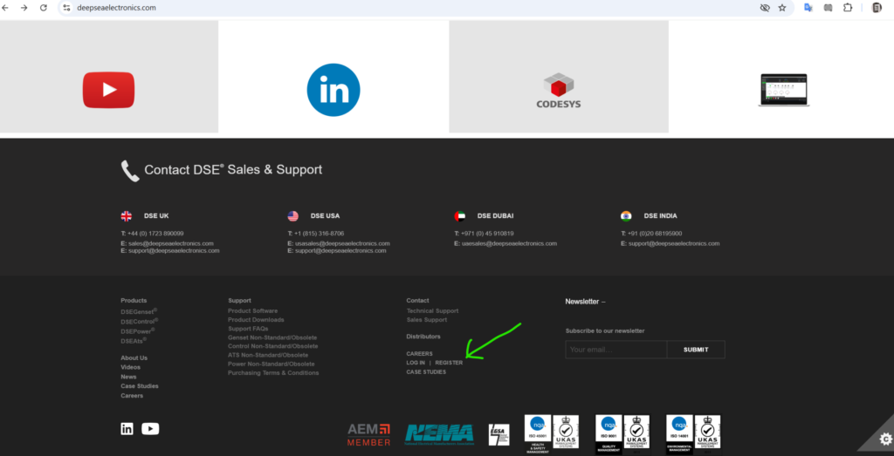This screenshot has width=894, height=456.
Task: Open Product Downloads under Support
Action: (256, 320)
